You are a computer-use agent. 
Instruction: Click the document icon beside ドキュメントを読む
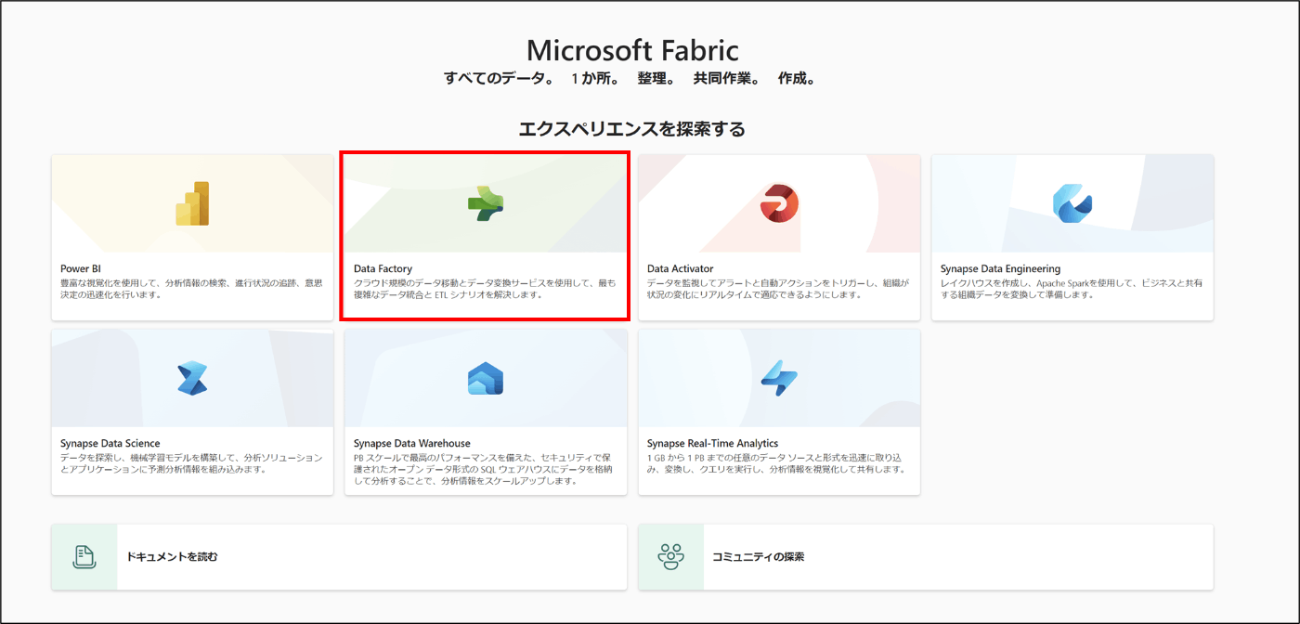click(84, 556)
